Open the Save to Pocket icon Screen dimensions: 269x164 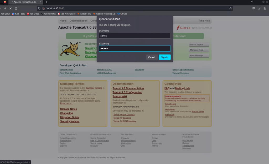pos(254,8)
